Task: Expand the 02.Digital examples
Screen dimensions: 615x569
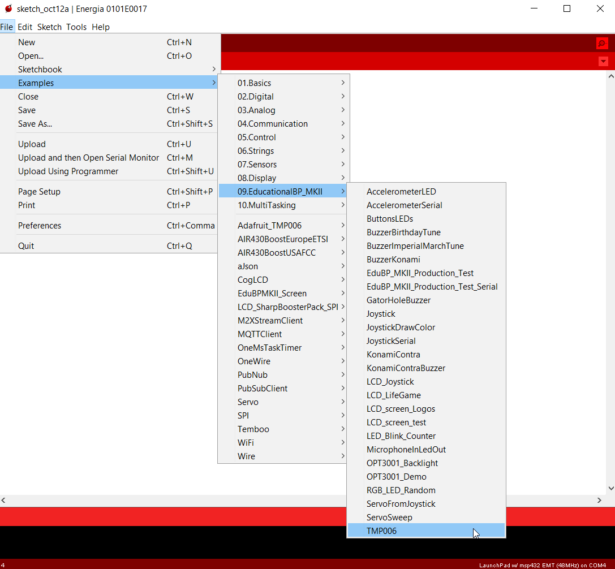Action: pyautogui.click(x=283, y=97)
